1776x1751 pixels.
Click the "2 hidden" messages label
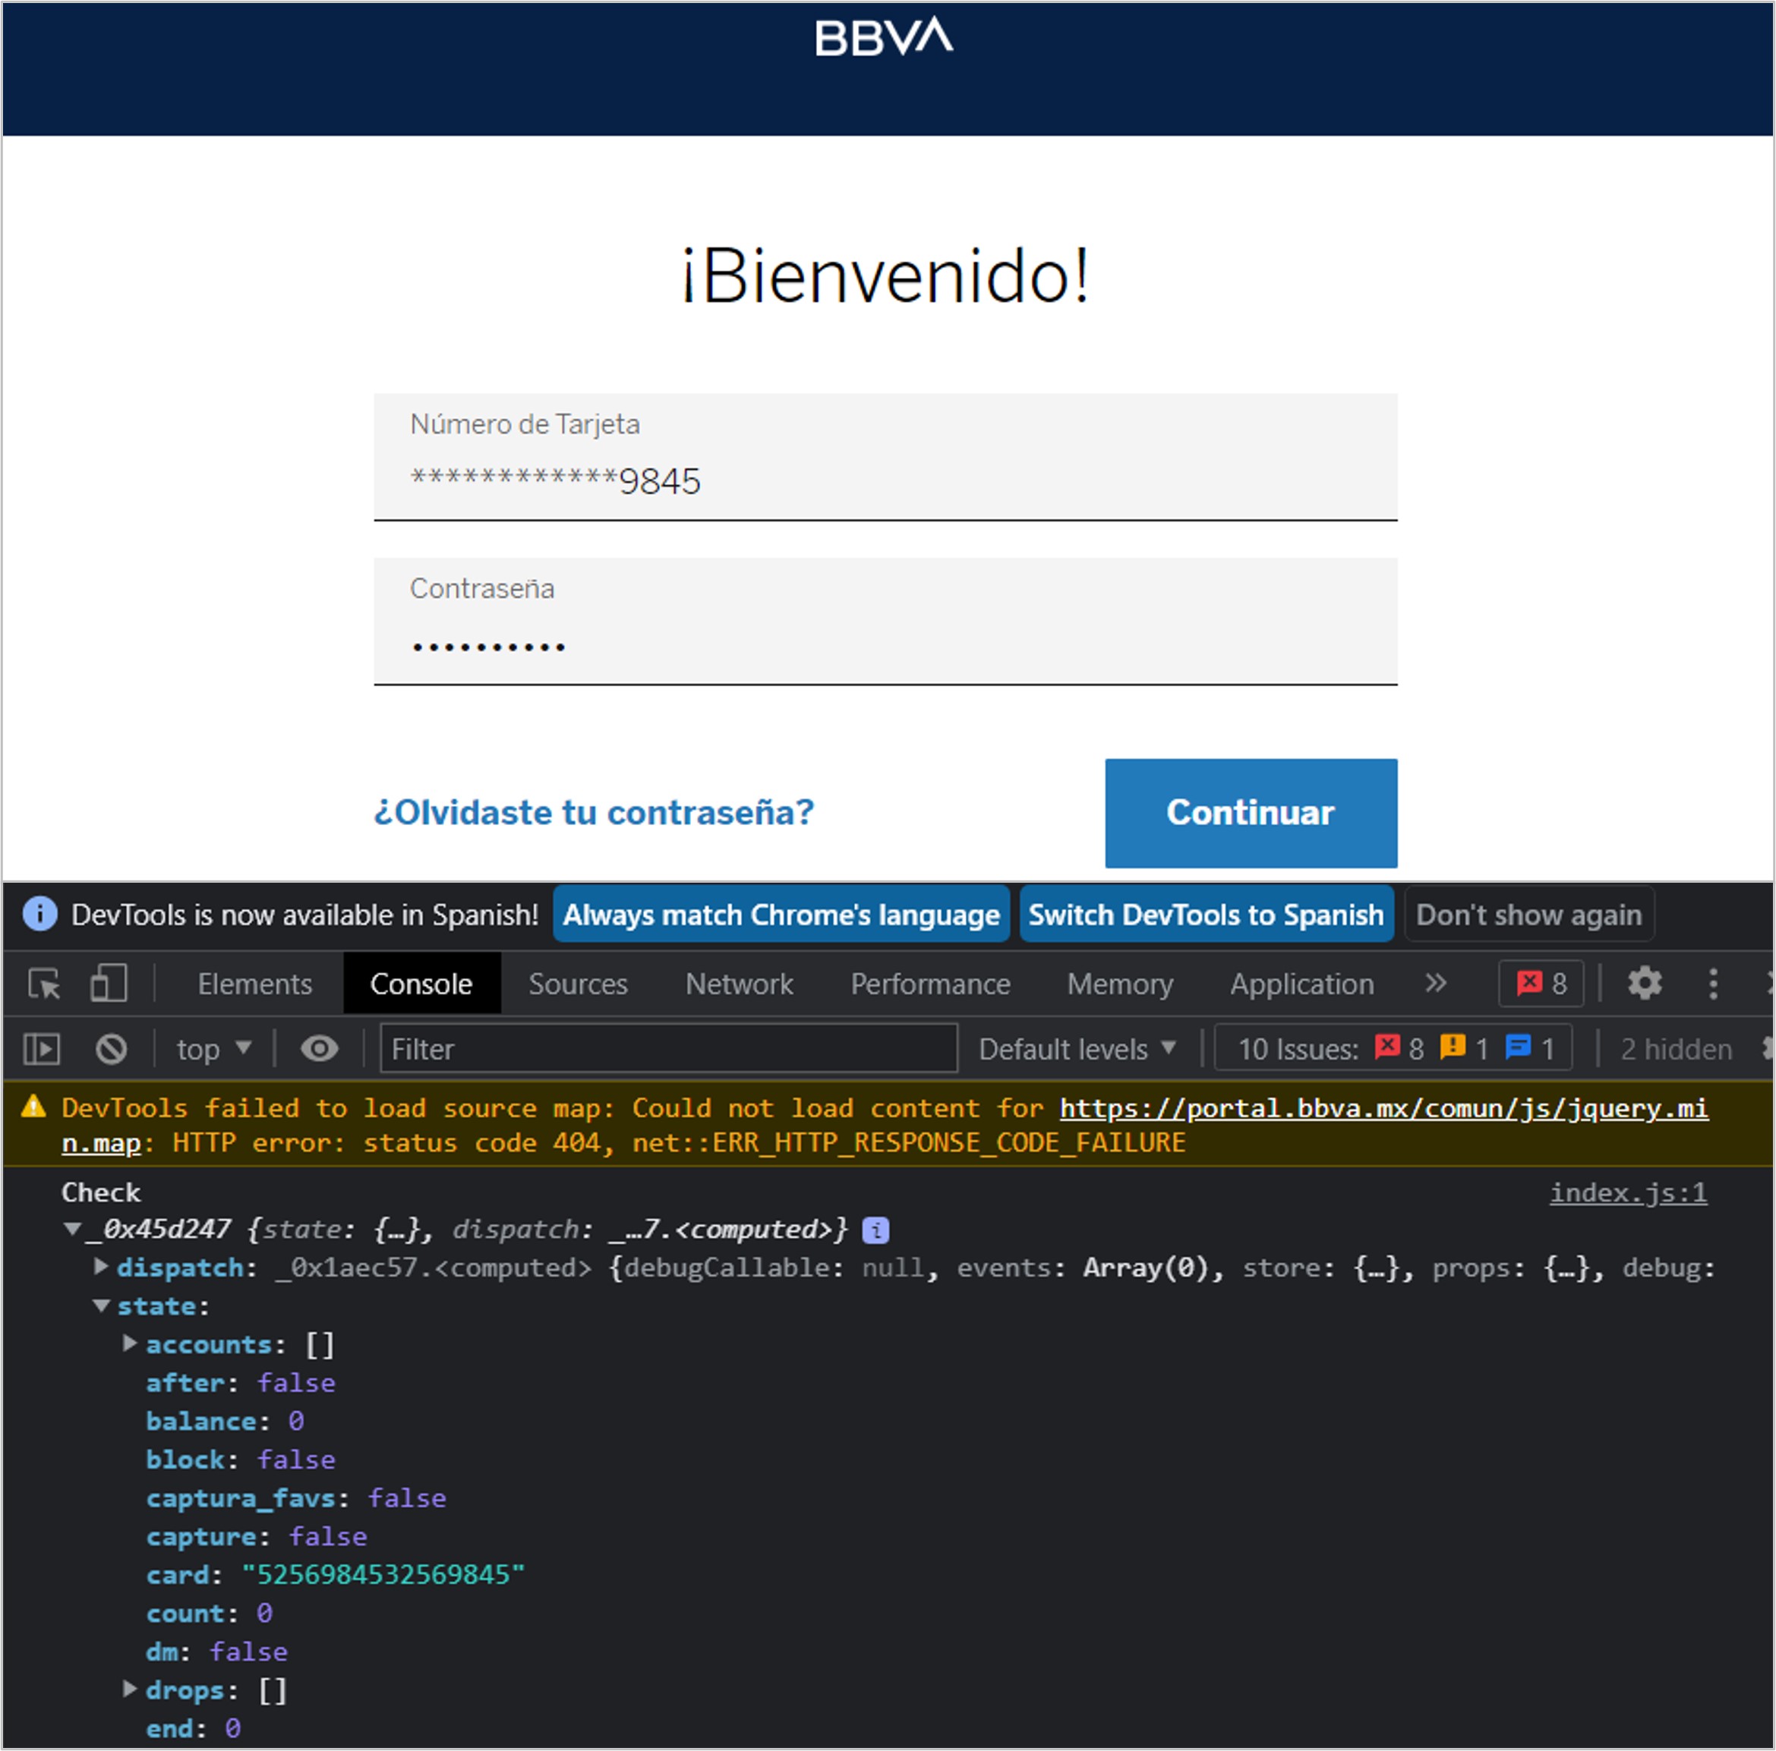click(1676, 1049)
